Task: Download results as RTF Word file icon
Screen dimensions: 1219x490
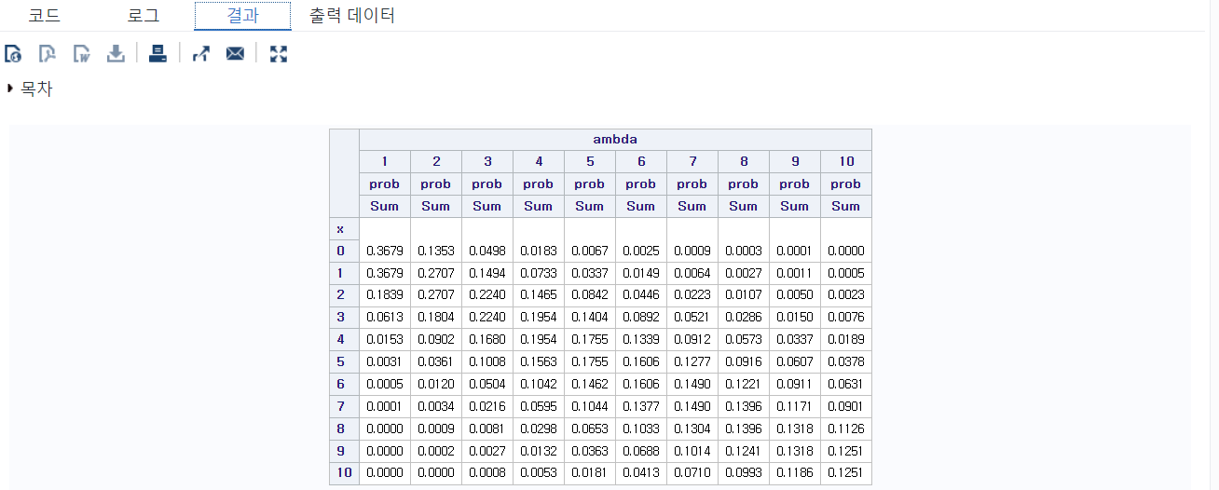Action: pos(81,54)
